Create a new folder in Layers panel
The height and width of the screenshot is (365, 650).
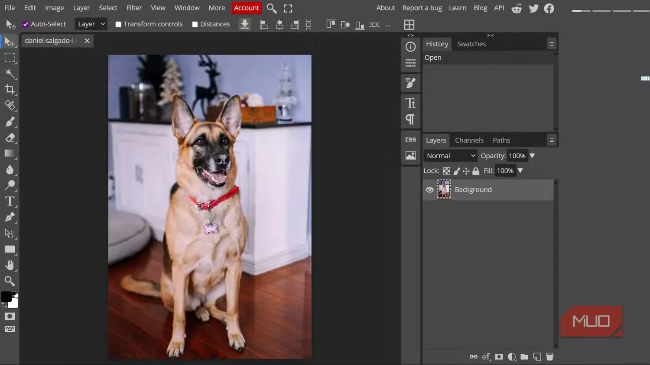point(524,357)
